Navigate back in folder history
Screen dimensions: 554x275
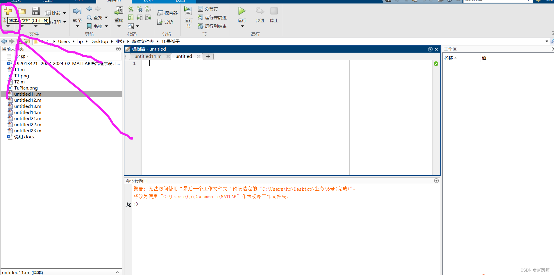point(4,41)
